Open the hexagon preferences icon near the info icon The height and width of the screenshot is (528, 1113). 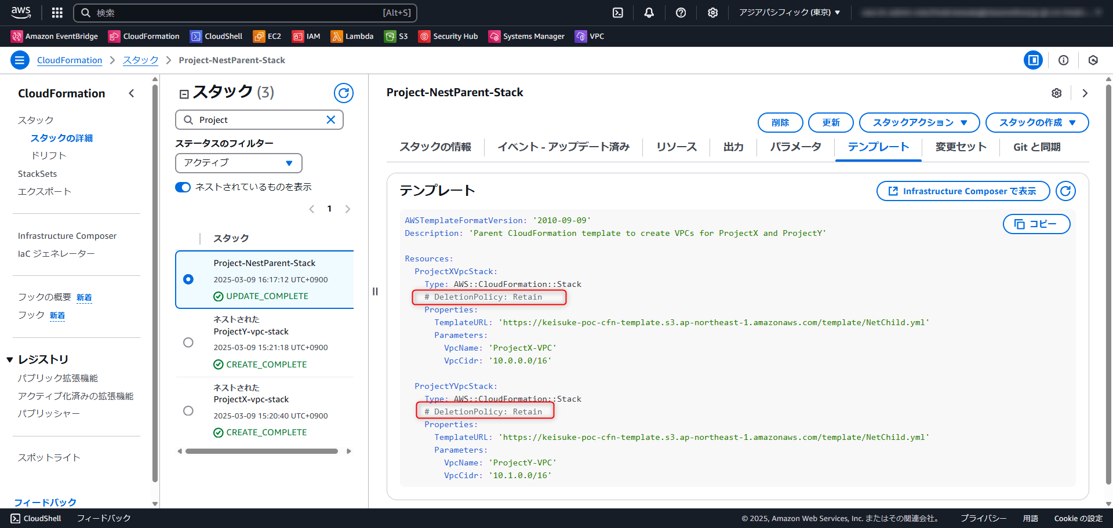(x=1093, y=60)
